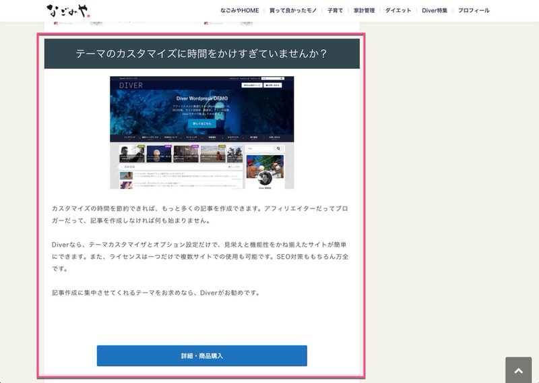Click the DIVER logo inside the demo screenshot
The height and width of the screenshot is (383, 539).
click(132, 86)
